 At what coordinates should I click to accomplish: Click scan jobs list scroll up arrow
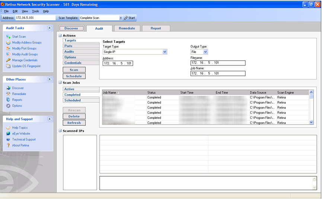point(311,92)
